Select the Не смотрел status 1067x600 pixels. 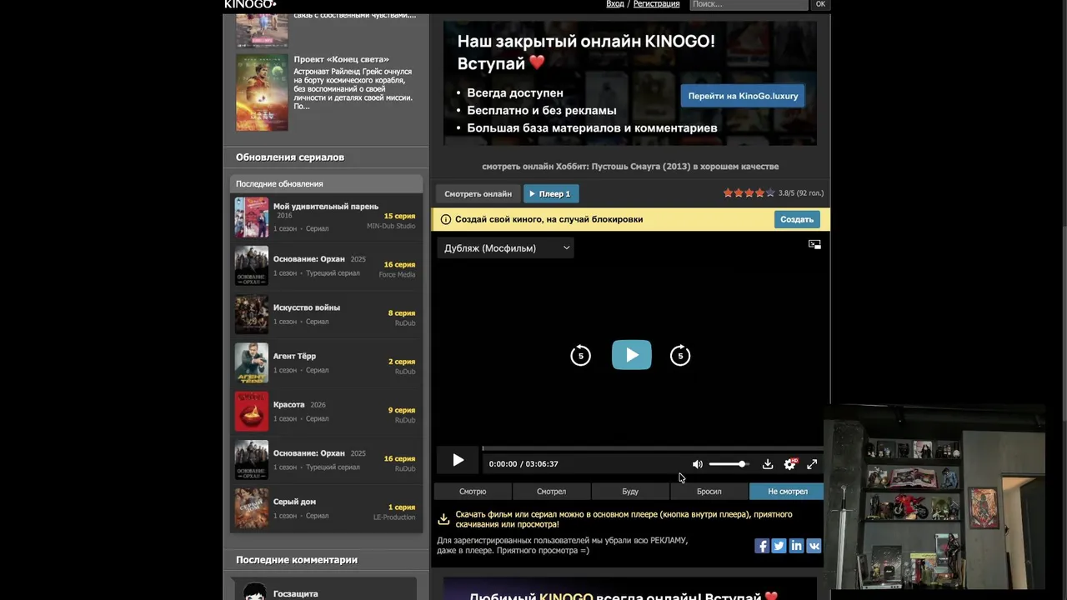[x=787, y=492]
